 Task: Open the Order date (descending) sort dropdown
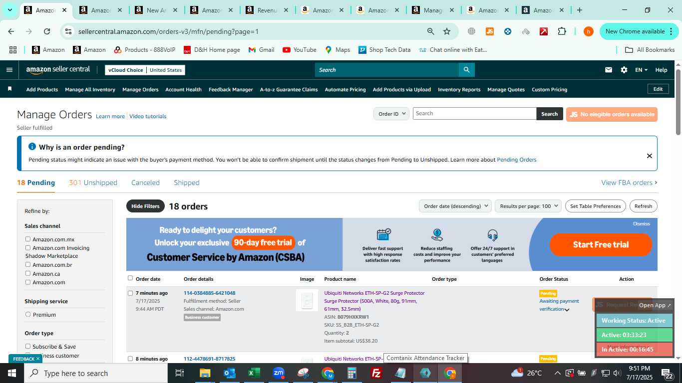click(455, 206)
